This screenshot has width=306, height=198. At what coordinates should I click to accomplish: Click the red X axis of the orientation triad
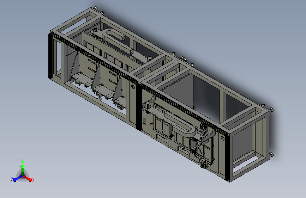pos(27,178)
